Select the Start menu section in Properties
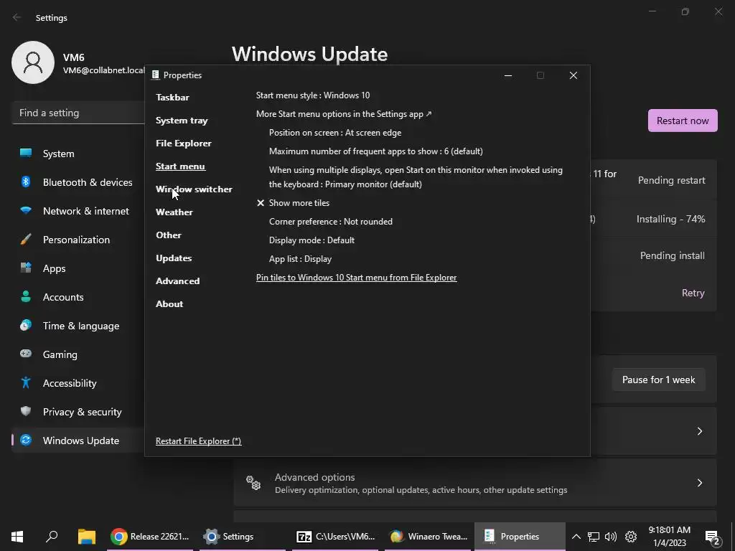Image resolution: width=735 pixels, height=551 pixels. (x=180, y=166)
